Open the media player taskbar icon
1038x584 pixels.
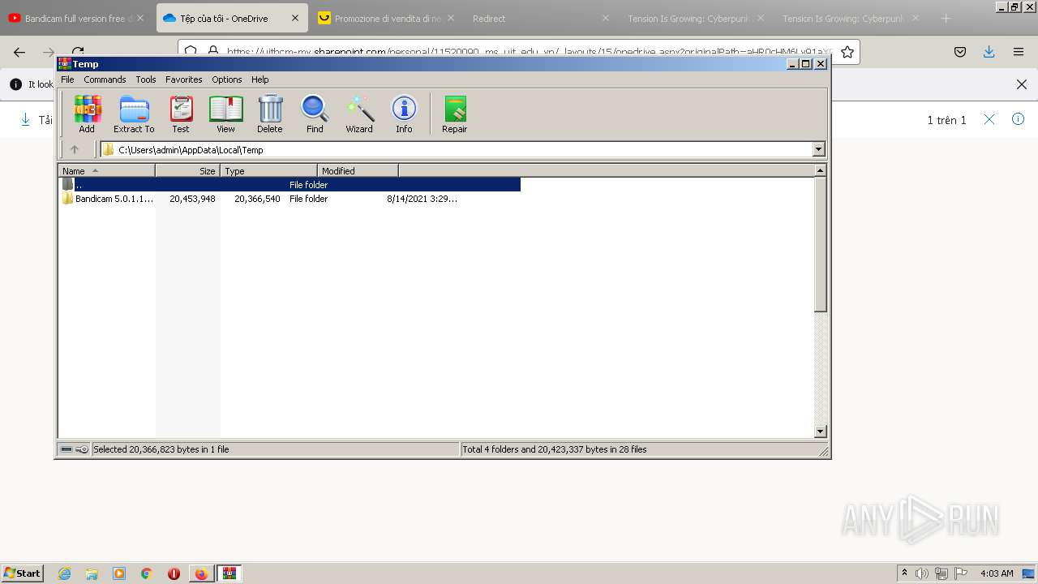click(x=119, y=573)
